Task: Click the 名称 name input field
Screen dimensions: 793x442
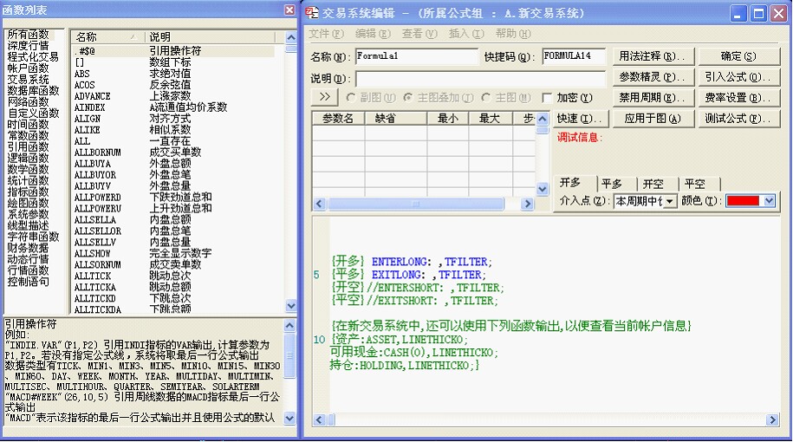Action: tap(417, 56)
